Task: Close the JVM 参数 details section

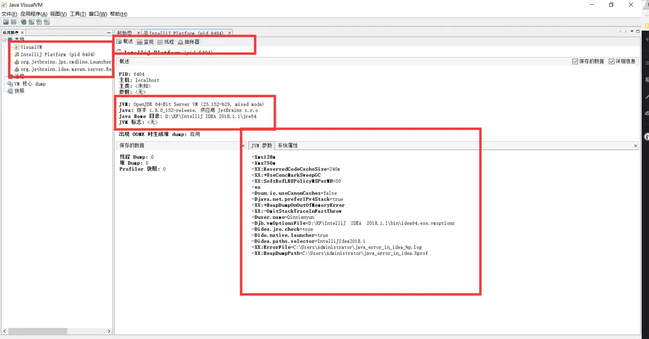Action: 635,146
